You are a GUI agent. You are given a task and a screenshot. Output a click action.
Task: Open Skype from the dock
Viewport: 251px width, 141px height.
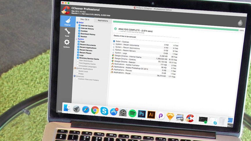click(x=104, y=111)
